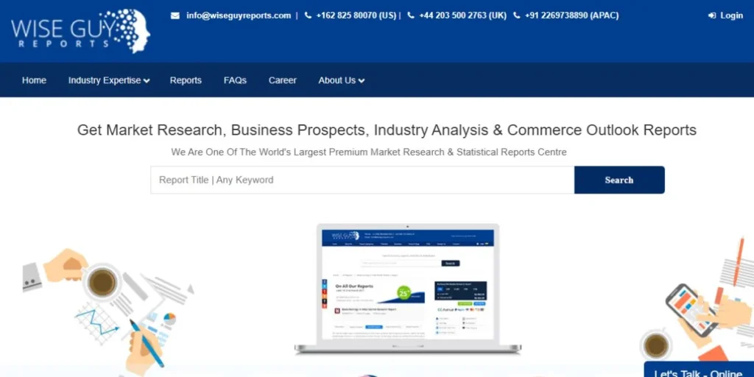Click the envelope icon beside the email address

click(x=175, y=15)
